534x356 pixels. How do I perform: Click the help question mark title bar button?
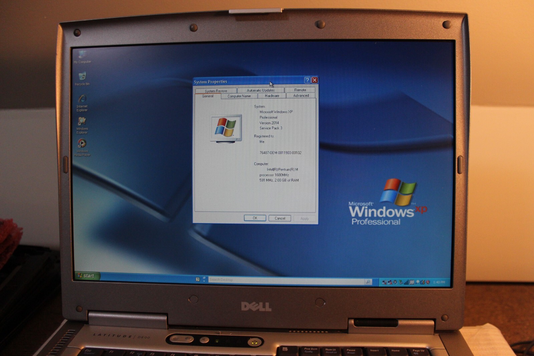coord(307,80)
